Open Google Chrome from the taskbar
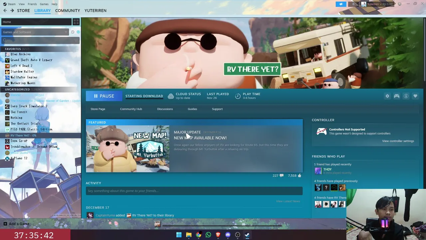 point(198,235)
